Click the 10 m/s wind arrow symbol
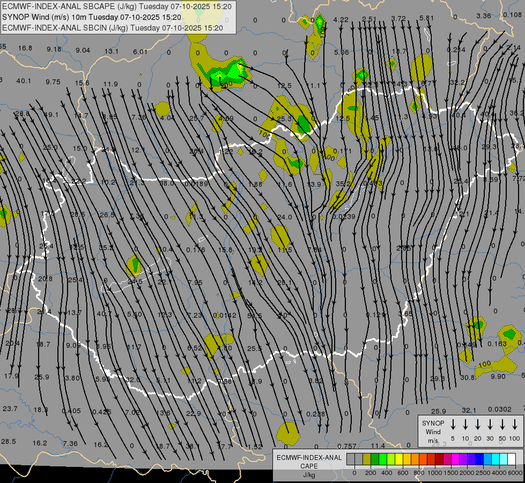 click(465, 425)
